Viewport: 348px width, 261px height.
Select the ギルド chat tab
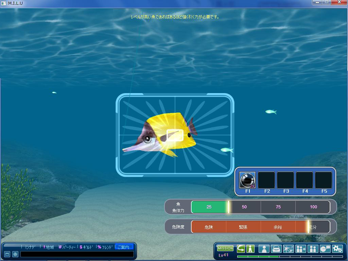tap(86, 247)
